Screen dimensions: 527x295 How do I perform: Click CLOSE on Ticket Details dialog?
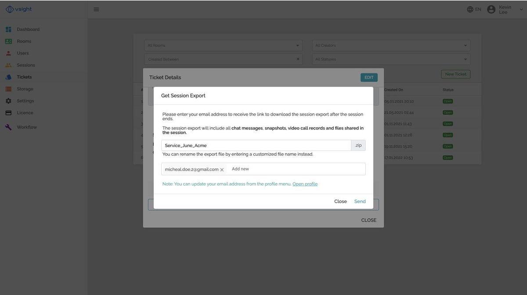coord(369,220)
